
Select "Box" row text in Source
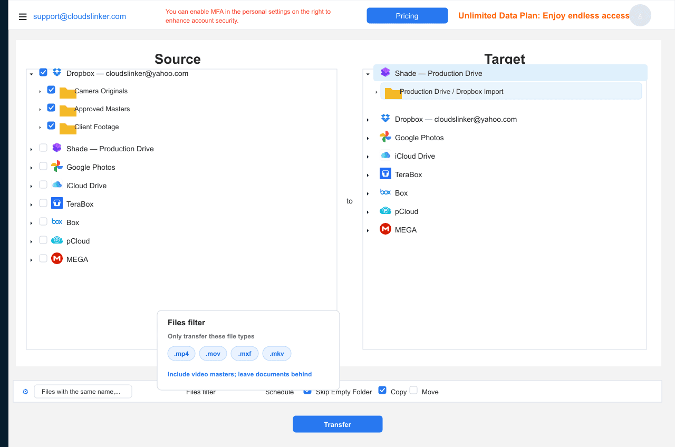[x=73, y=222]
